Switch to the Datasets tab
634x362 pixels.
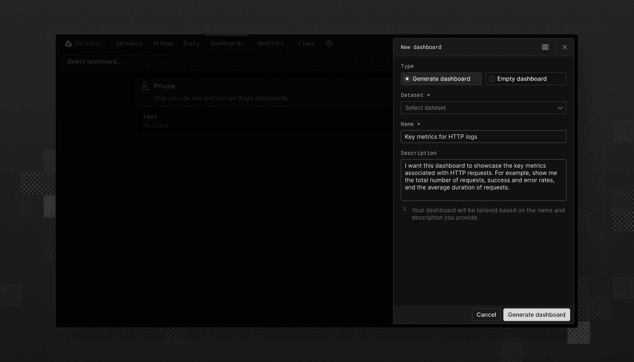point(129,43)
